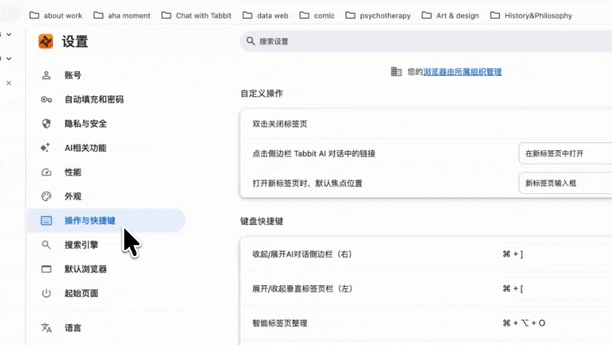Open the about work bookmark folder
The height and width of the screenshot is (345, 612).
56,15
